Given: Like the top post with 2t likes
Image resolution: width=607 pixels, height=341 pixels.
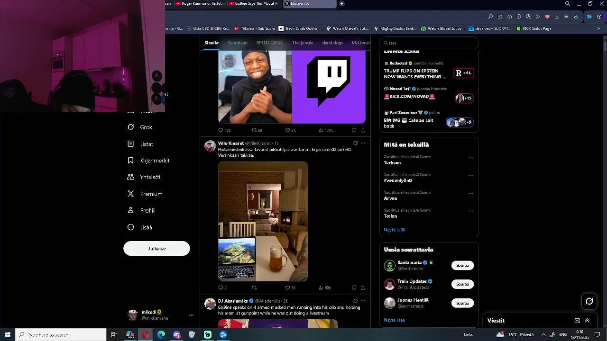Looking at the screenshot, I should [290, 130].
